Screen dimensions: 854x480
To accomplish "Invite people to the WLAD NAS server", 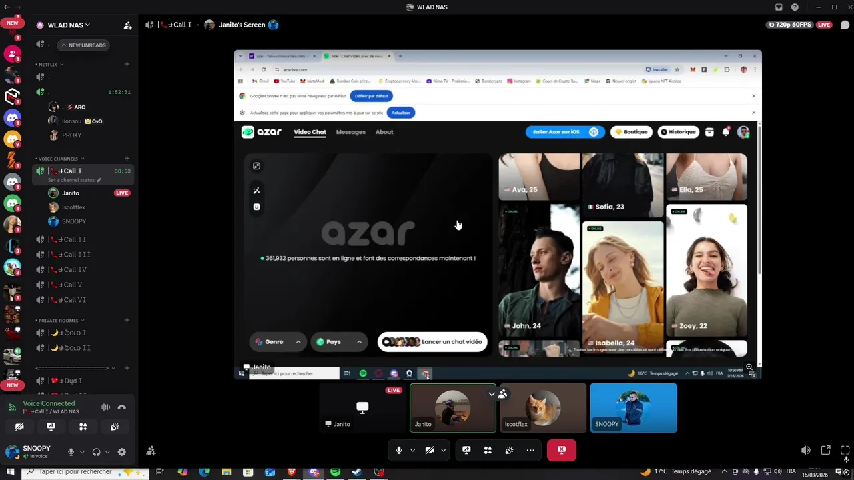I will click(x=127, y=25).
